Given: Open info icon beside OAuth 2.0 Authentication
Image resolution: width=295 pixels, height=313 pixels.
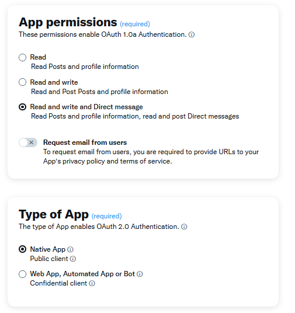Looking at the screenshot, I should point(184,227).
